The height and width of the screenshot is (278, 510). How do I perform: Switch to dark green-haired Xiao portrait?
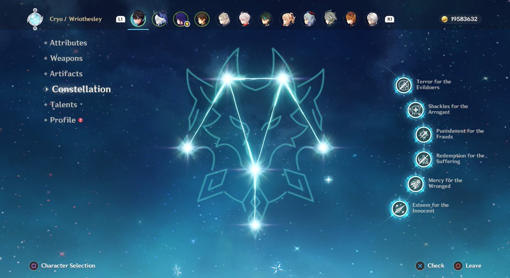tap(266, 19)
